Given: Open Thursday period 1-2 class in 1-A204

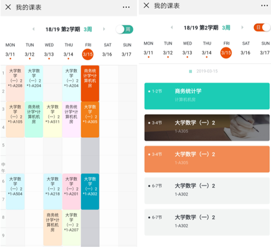Looking at the screenshot, I should (x=71, y=83).
